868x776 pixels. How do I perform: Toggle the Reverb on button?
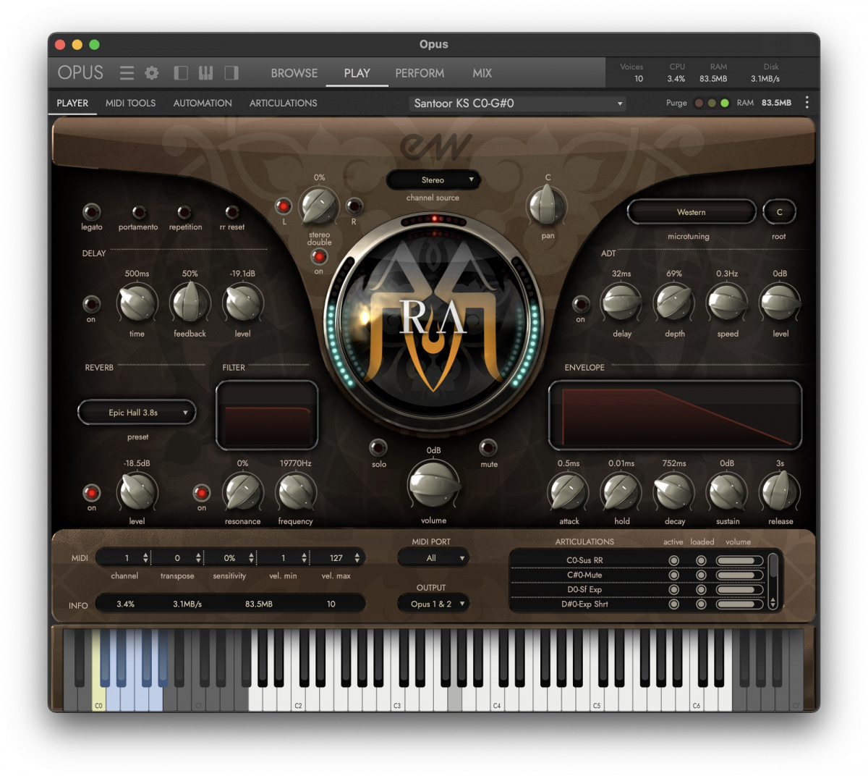91,493
